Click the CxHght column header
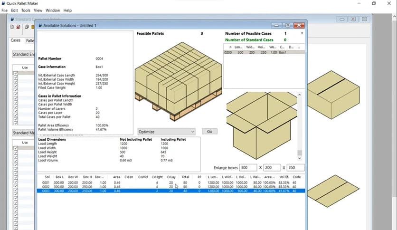Screen dimensions: 397x230 [x=157, y=177]
